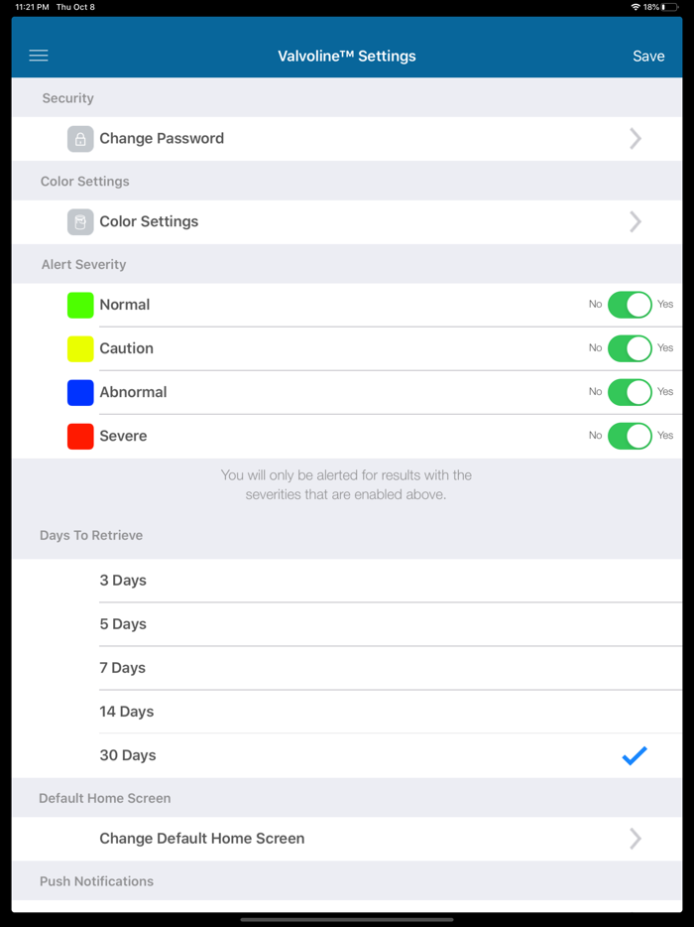Open the hamburger menu icon

click(x=39, y=56)
